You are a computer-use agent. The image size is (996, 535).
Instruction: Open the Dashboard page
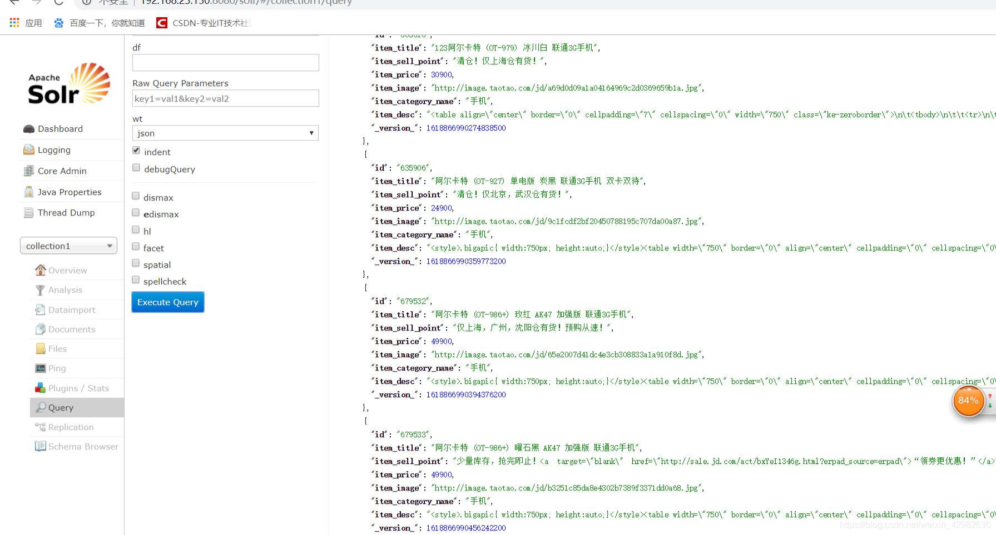tap(60, 129)
